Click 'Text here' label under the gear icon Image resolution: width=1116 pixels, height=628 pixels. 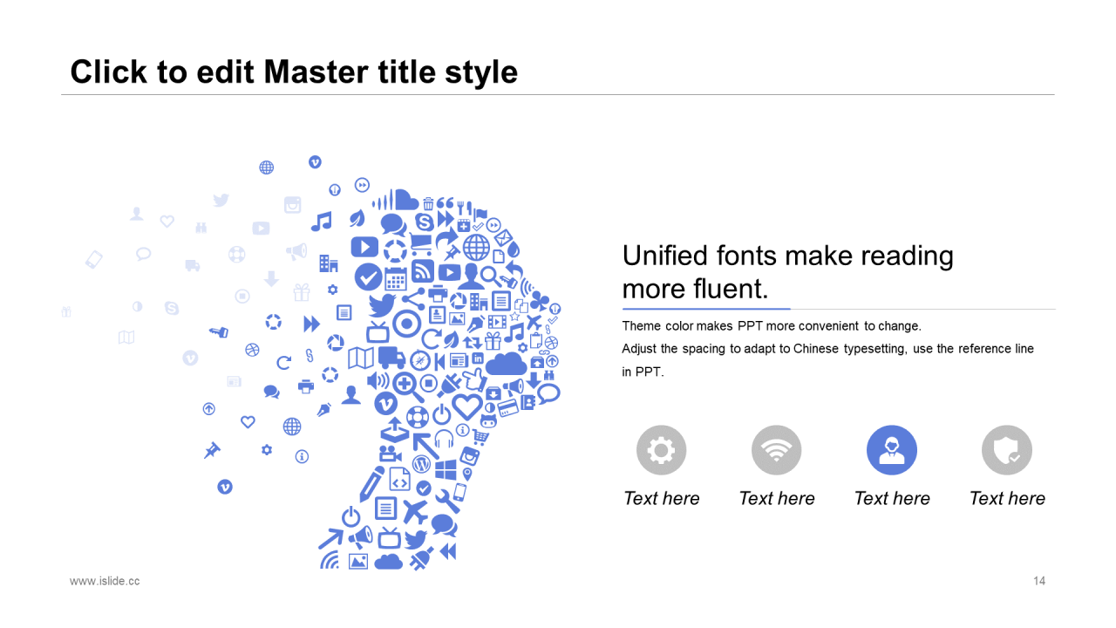click(661, 498)
